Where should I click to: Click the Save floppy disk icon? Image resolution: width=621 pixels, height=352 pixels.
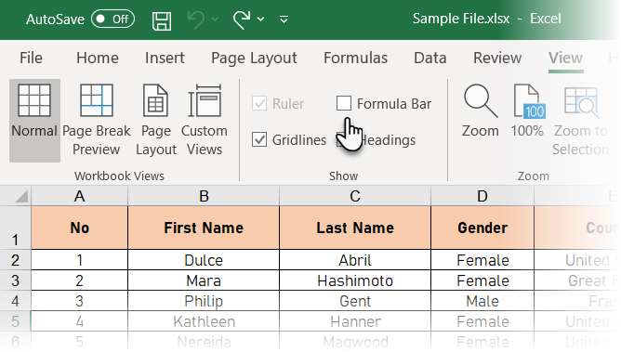click(x=162, y=20)
